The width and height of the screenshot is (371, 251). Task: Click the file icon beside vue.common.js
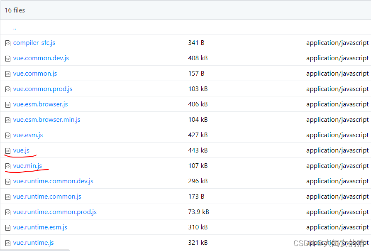pyautogui.click(x=8, y=74)
